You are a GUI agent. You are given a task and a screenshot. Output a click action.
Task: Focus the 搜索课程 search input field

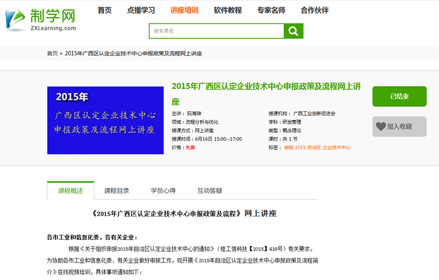click(216, 31)
